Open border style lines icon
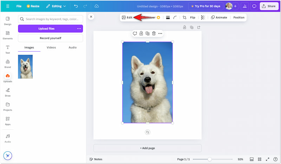 [168, 18]
